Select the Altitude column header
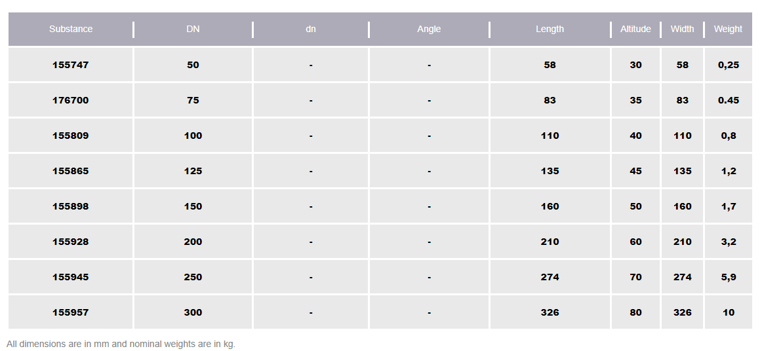The height and width of the screenshot is (351, 762). pyautogui.click(x=635, y=29)
